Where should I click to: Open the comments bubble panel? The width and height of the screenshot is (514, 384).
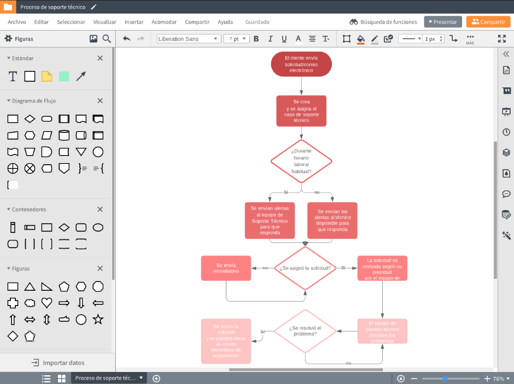coord(506,194)
